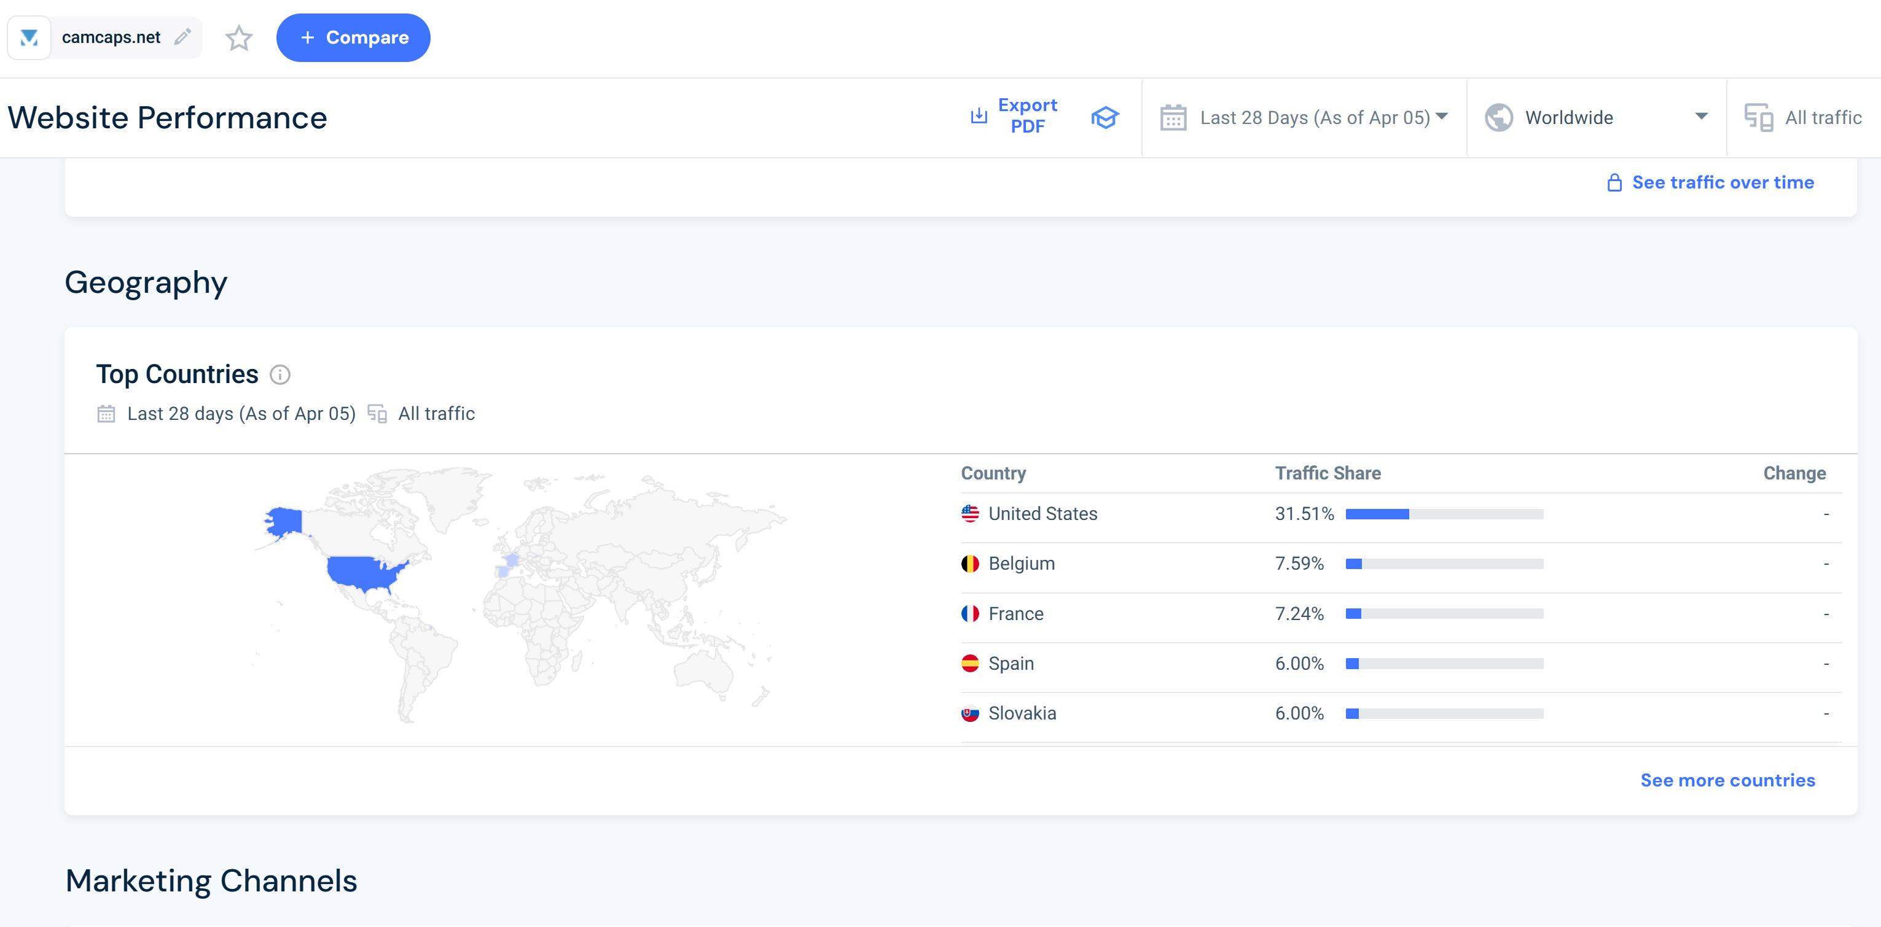Click the pencil edit icon beside camcaps.net
1881x927 pixels.
pos(182,36)
